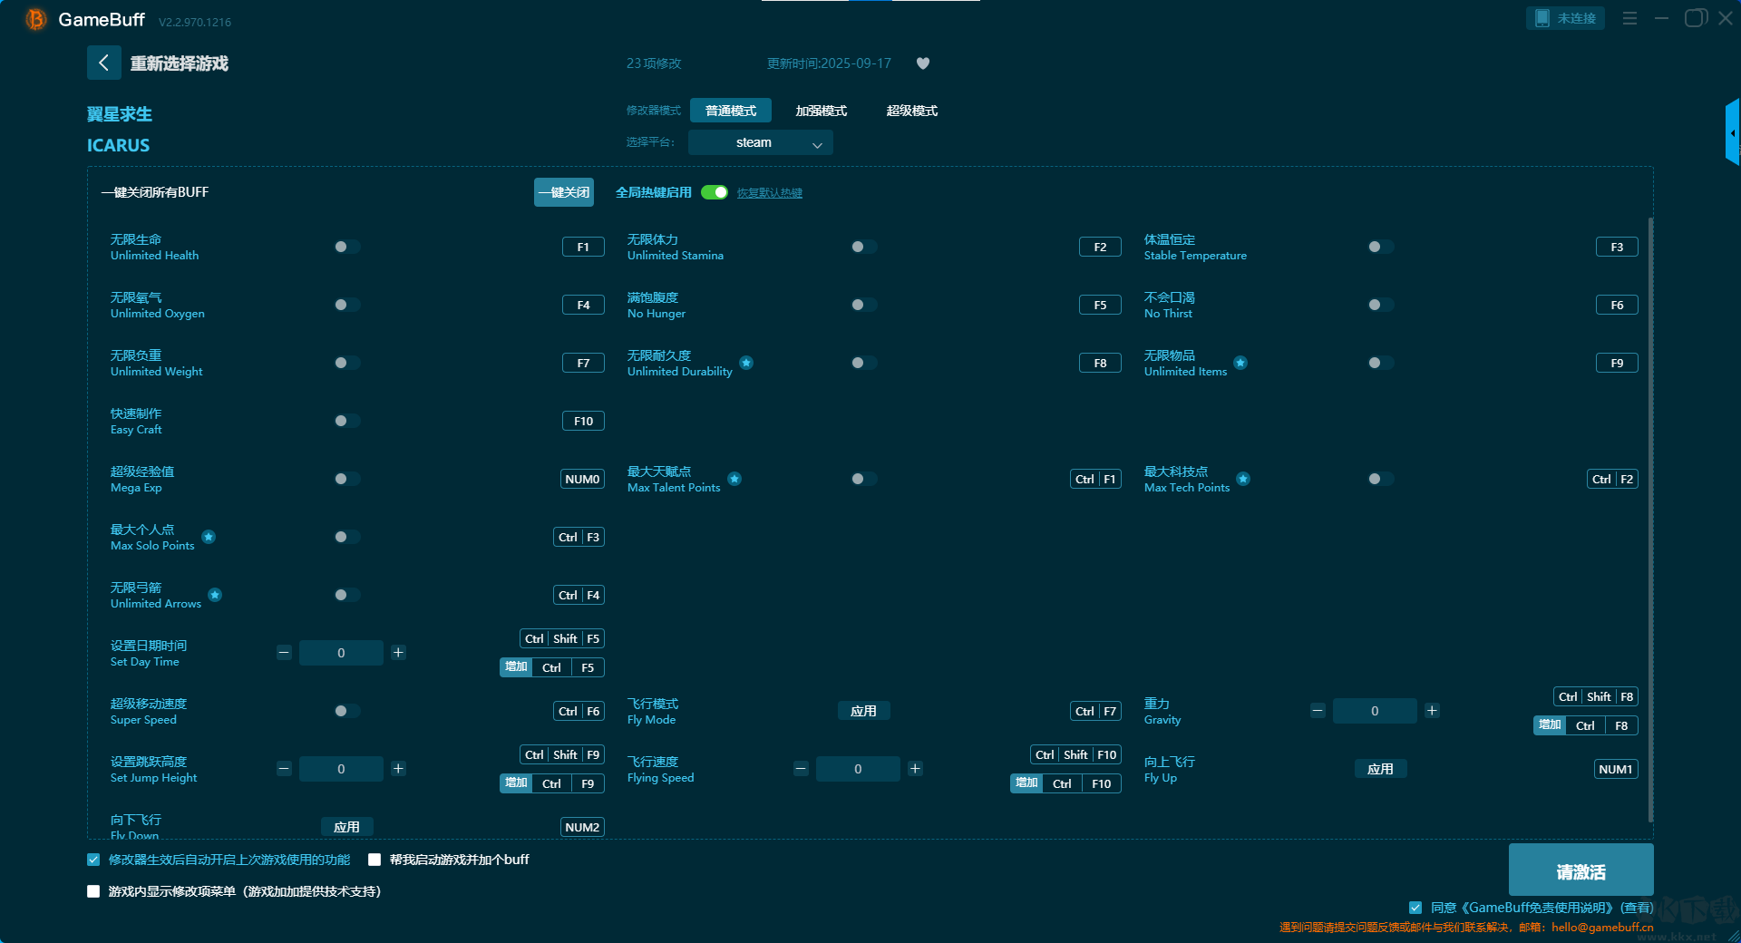Screen dimensions: 1741x943
Task: Click 一键关闭 disable all button
Action: pos(564,192)
